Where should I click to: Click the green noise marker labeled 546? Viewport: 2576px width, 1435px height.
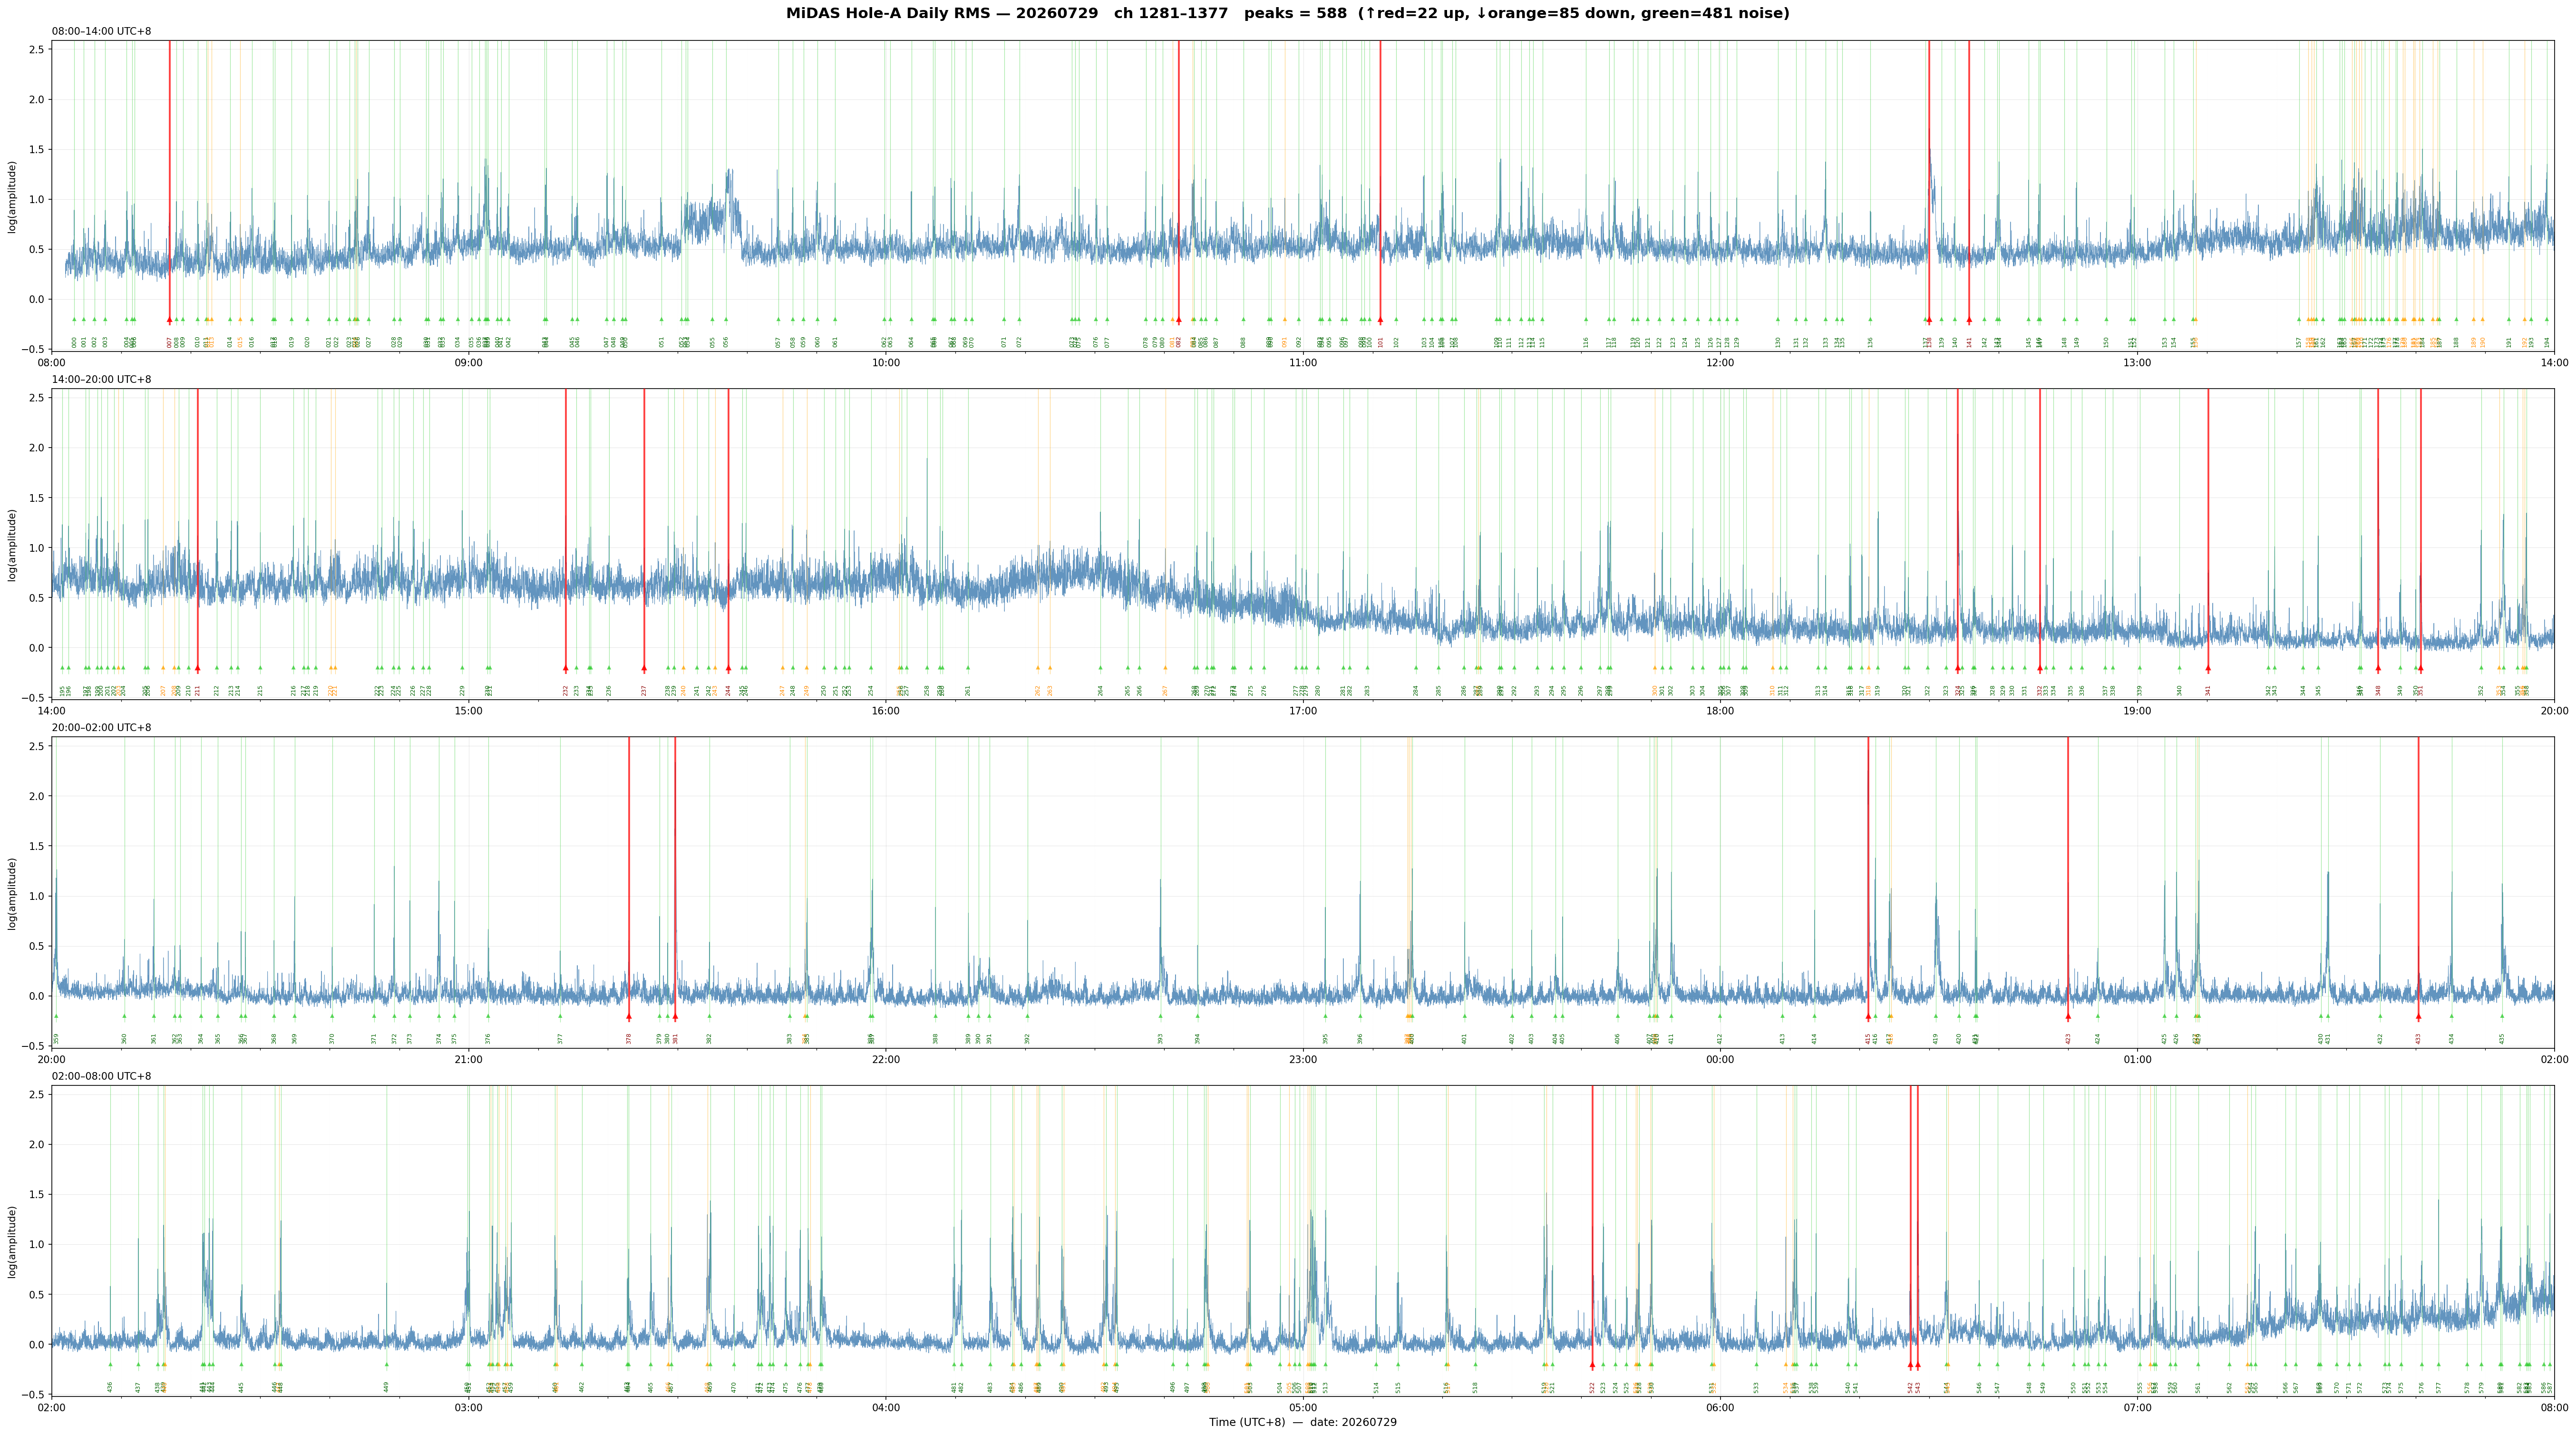pyautogui.click(x=1979, y=1364)
